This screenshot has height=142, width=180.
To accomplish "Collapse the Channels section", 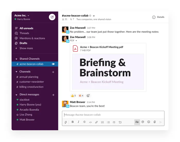I will click(x=16, y=72).
